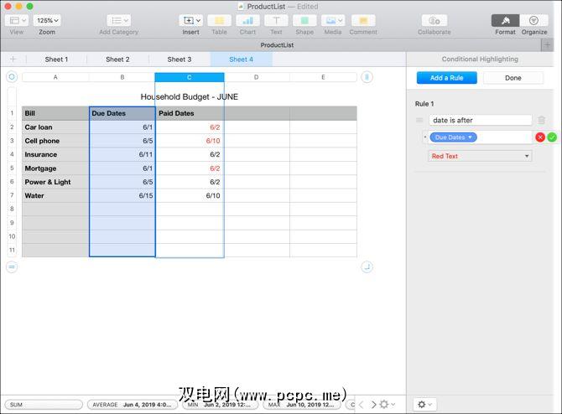
Task: Click the Text toolbar icon
Action: click(276, 20)
